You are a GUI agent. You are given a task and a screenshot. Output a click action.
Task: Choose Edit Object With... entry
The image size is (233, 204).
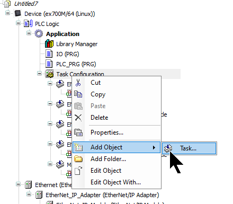(x=116, y=182)
